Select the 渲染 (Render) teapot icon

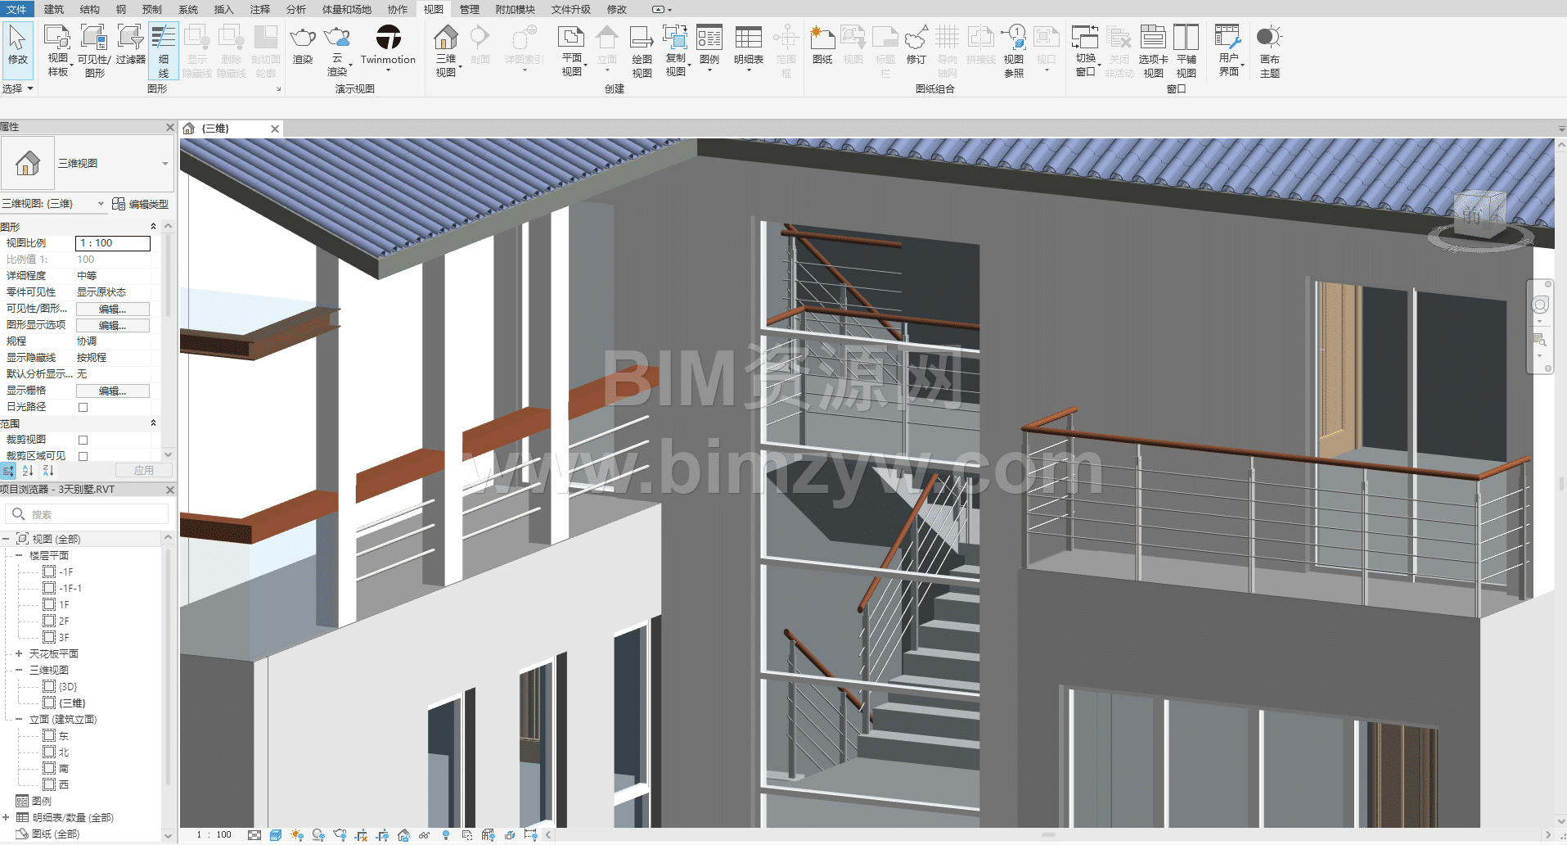(303, 38)
